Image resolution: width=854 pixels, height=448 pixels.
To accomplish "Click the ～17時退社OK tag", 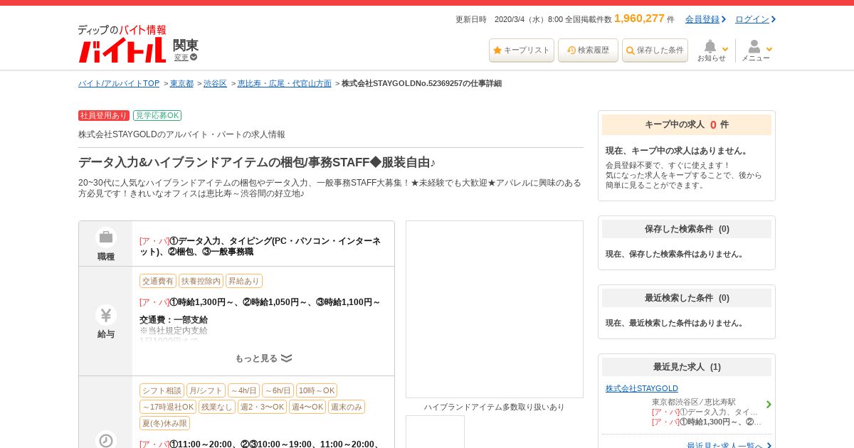I will pyautogui.click(x=168, y=407).
